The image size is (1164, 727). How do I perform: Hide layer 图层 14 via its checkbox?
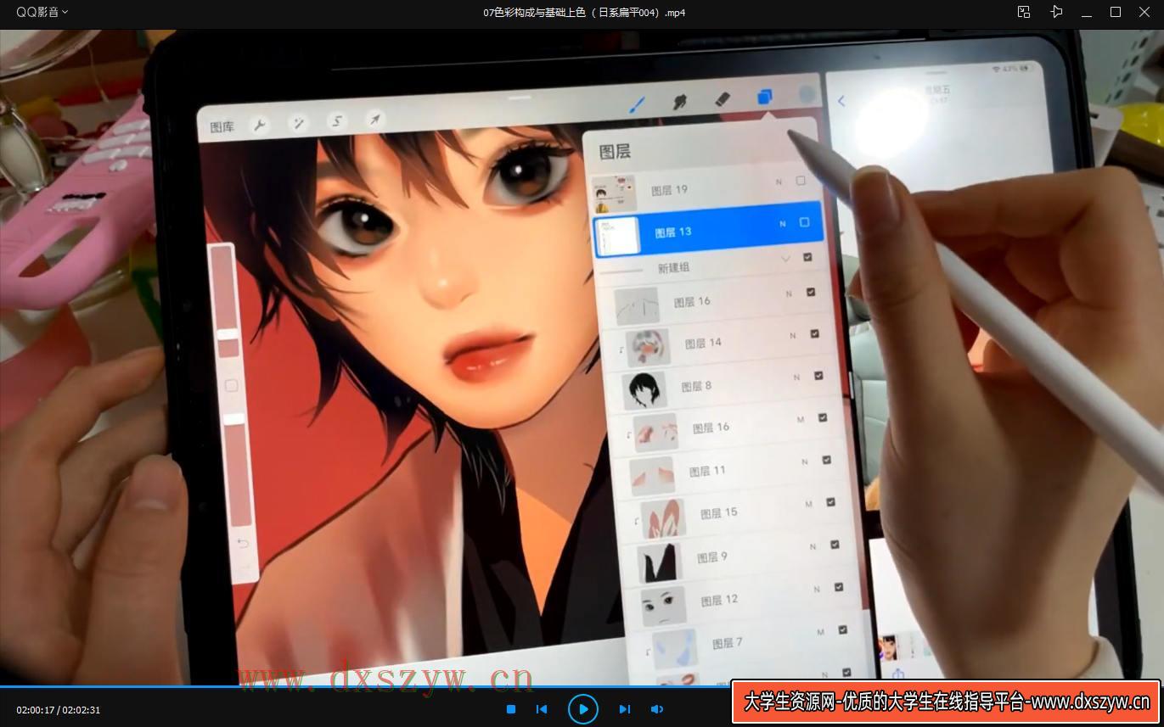tap(815, 334)
